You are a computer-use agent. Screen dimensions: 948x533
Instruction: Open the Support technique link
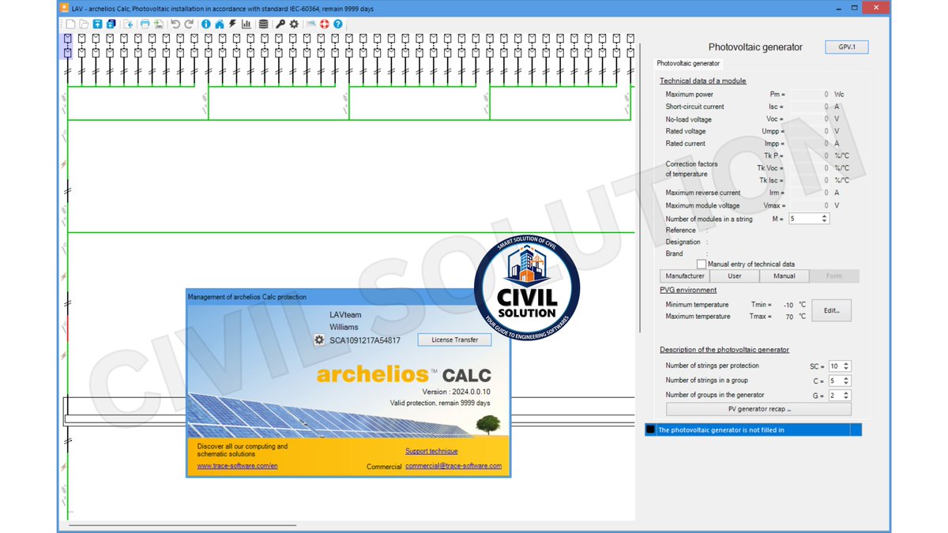point(431,451)
